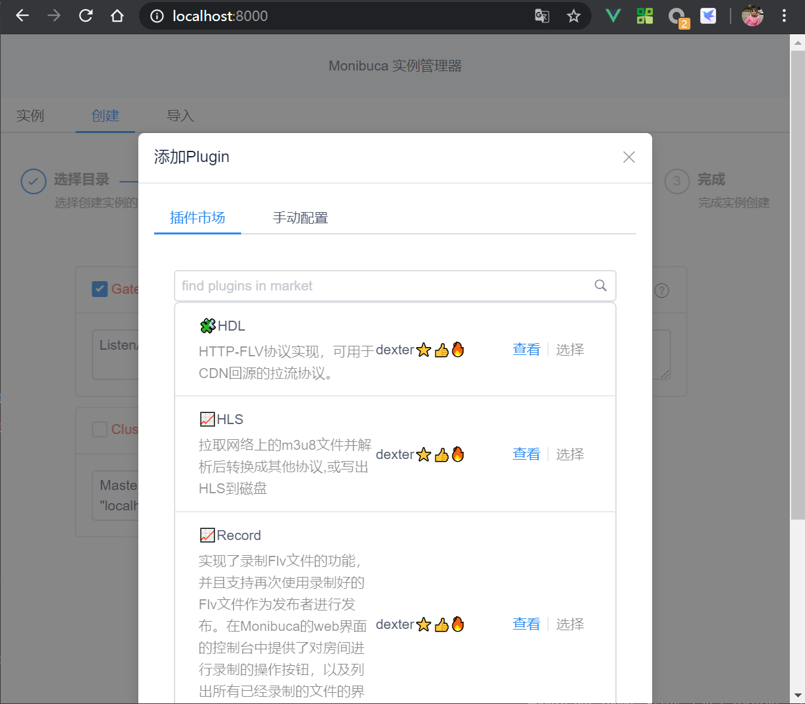Click the browser home icon
Image resolution: width=805 pixels, height=704 pixels.
[x=117, y=16]
